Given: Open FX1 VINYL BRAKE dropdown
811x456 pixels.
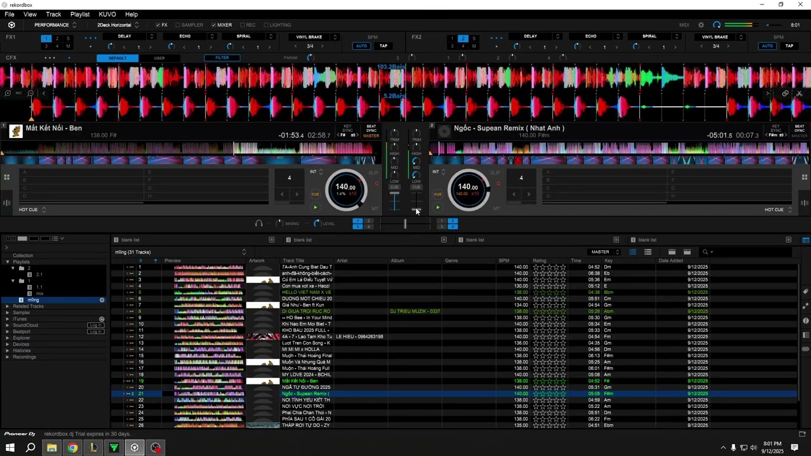Looking at the screenshot, I should [313, 37].
